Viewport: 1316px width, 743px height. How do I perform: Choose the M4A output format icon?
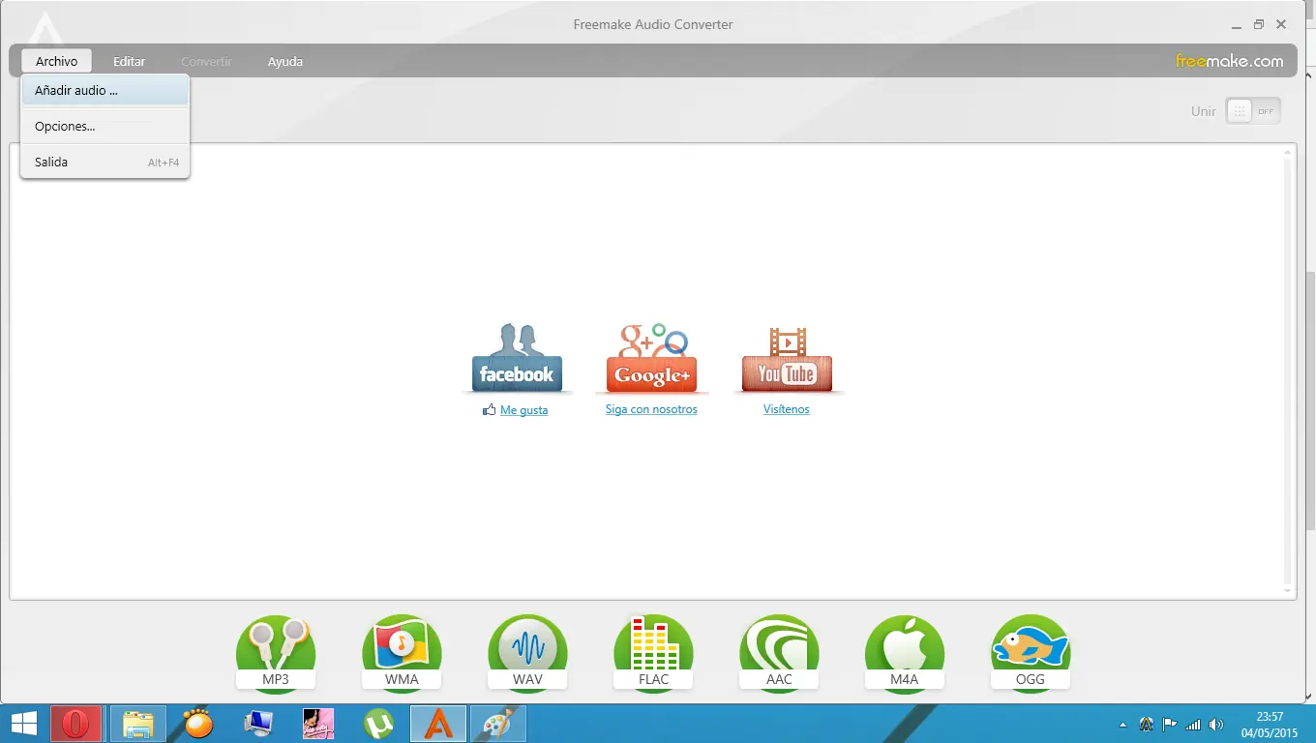point(905,653)
